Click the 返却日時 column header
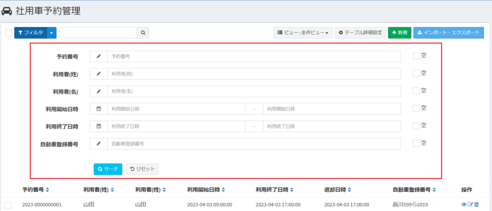Screen dimensions: 492x211 coord(335,190)
